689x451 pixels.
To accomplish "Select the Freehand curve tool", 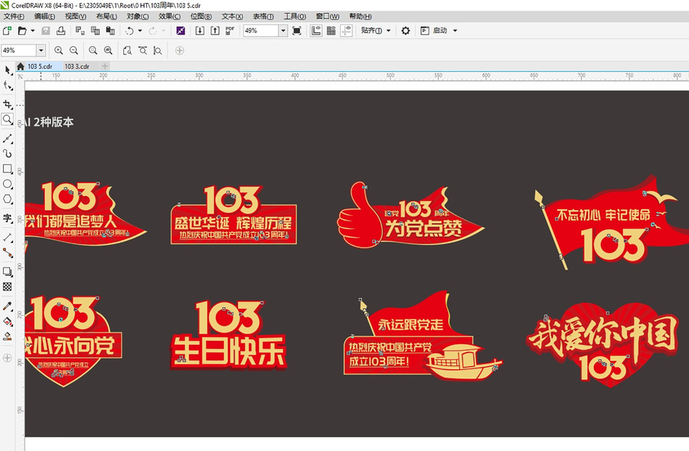I will pyautogui.click(x=8, y=138).
